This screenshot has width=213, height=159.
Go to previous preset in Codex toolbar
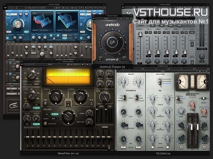pyautogui.click(x=81, y=8)
